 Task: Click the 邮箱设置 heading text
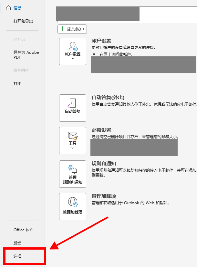point(101,130)
